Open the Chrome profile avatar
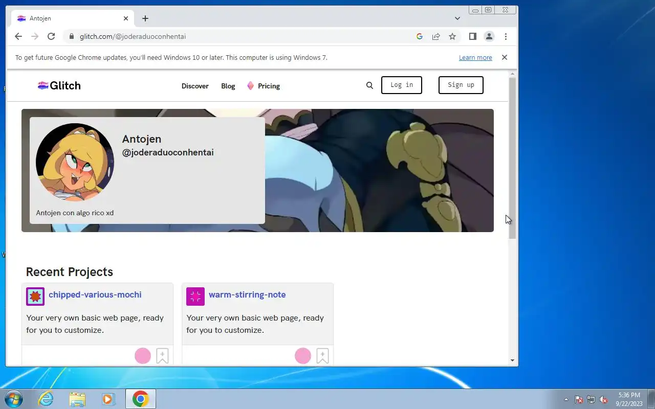The height and width of the screenshot is (409, 655). pyautogui.click(x=489, y=36)
